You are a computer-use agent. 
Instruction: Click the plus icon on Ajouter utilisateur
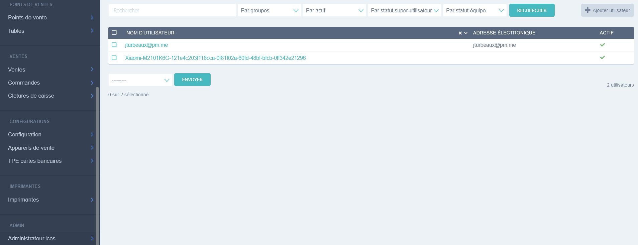pyautogui.click(x=587, y=10)
